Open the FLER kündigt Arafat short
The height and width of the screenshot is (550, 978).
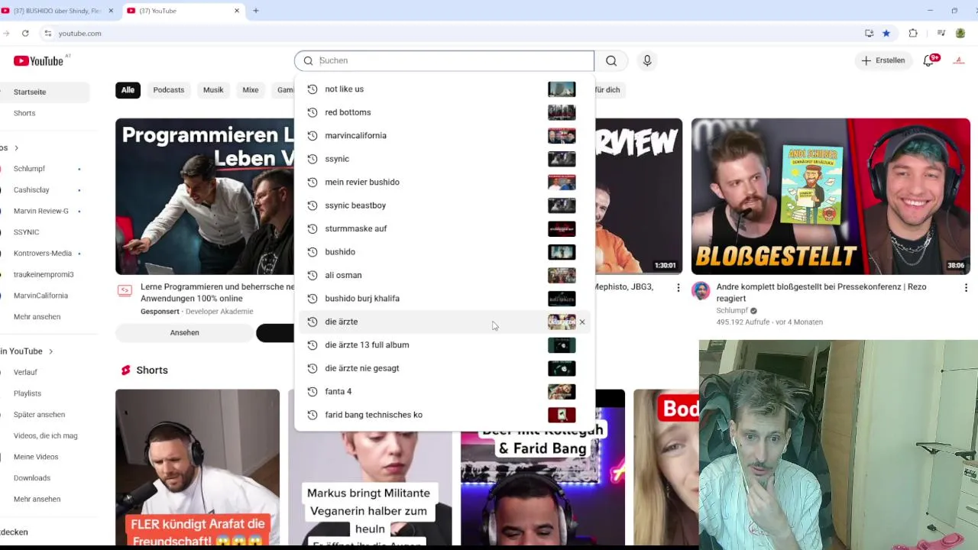tap(197, 467)
